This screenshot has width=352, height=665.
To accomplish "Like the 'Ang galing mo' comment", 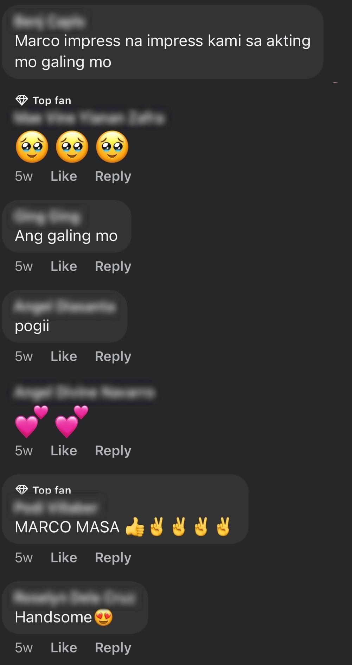I will (x=64, y=266).
